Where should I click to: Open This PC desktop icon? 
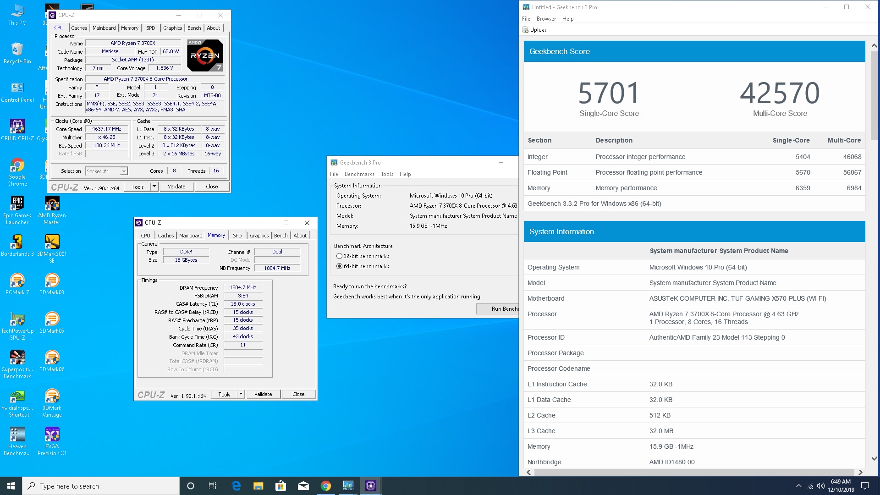17,14
